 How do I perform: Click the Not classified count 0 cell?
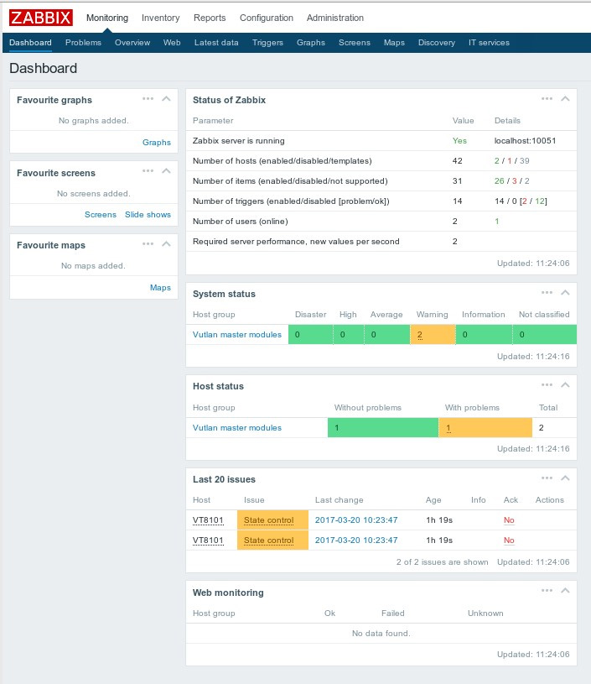[544, 335]
